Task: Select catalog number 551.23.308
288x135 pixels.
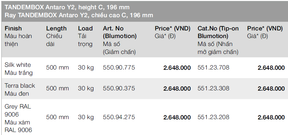Action: (x=213, y=89)
